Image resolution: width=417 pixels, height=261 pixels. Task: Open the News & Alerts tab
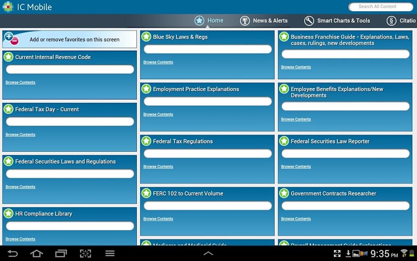[x=264, y=20]
